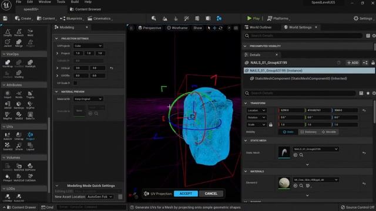
Task: Cancel the UV Projection
Action: click(x=211, y=193)
